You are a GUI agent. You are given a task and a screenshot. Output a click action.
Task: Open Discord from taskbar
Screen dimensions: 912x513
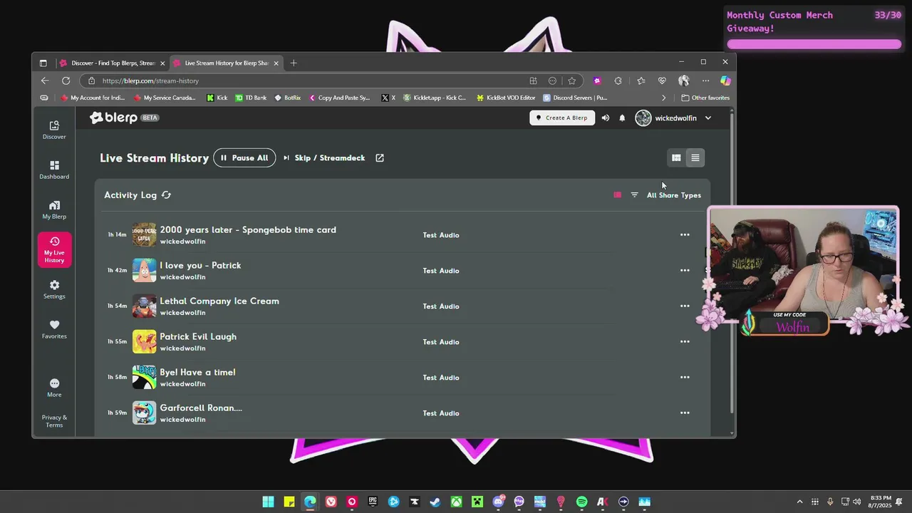coord(498,502)
